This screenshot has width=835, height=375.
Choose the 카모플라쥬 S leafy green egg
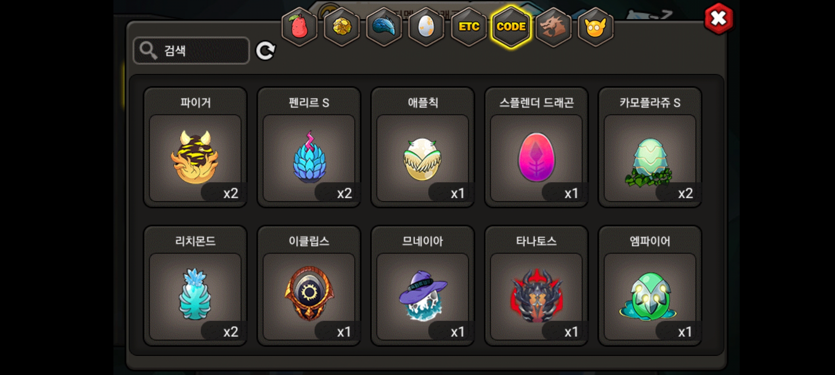coord(650,147)
